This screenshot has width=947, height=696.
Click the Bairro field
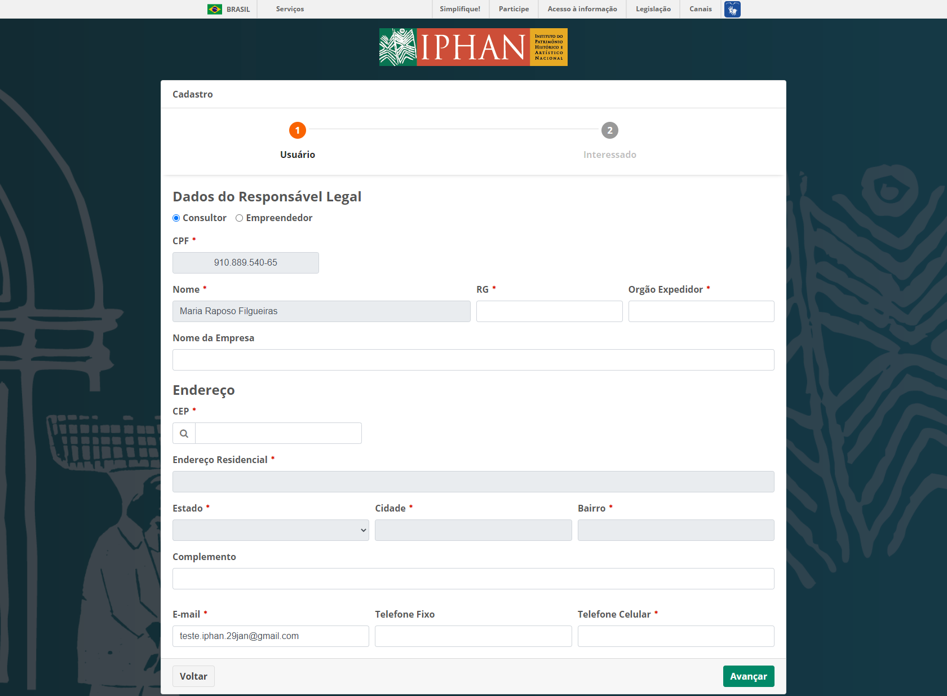pos(676,530)
